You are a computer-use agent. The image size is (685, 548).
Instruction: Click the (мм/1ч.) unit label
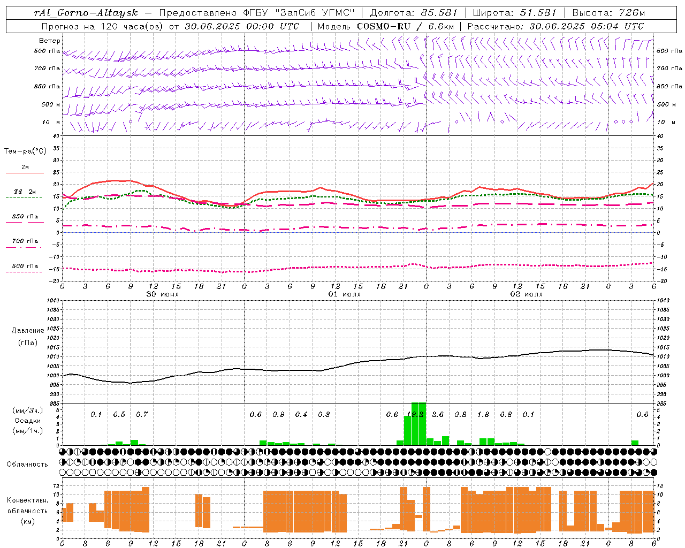(27, 431)
